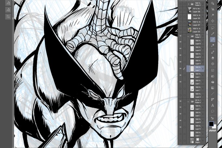Image resolution: width=222 pixels, height=148 pixels.
Task: Select the Blend droplets tool
Action: (213, 76)
